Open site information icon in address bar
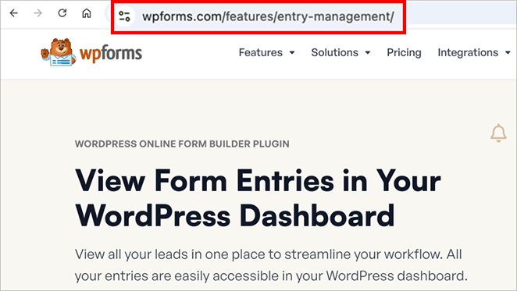Screen dimensions: 517x291 (125, 16)
